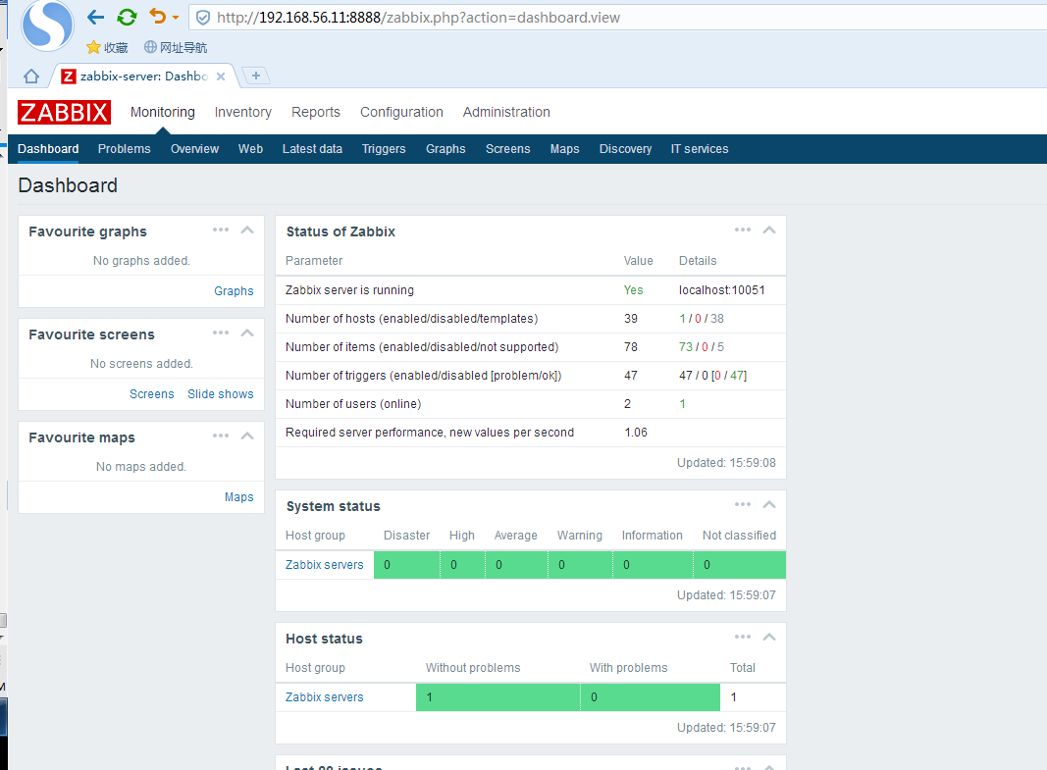Viewport: 1047px width, 770px height.
Task: Go to the Screens submenu in the blue bar
Action: 508,149
